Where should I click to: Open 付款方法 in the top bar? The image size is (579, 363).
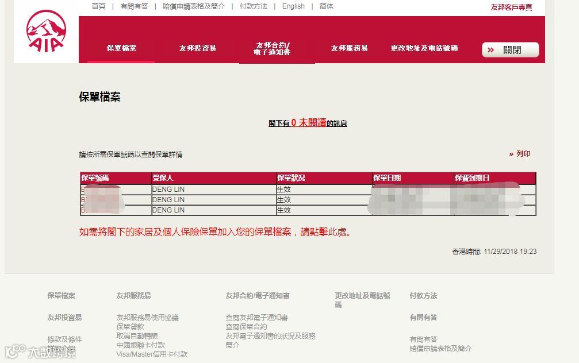(x=254, y=6)
